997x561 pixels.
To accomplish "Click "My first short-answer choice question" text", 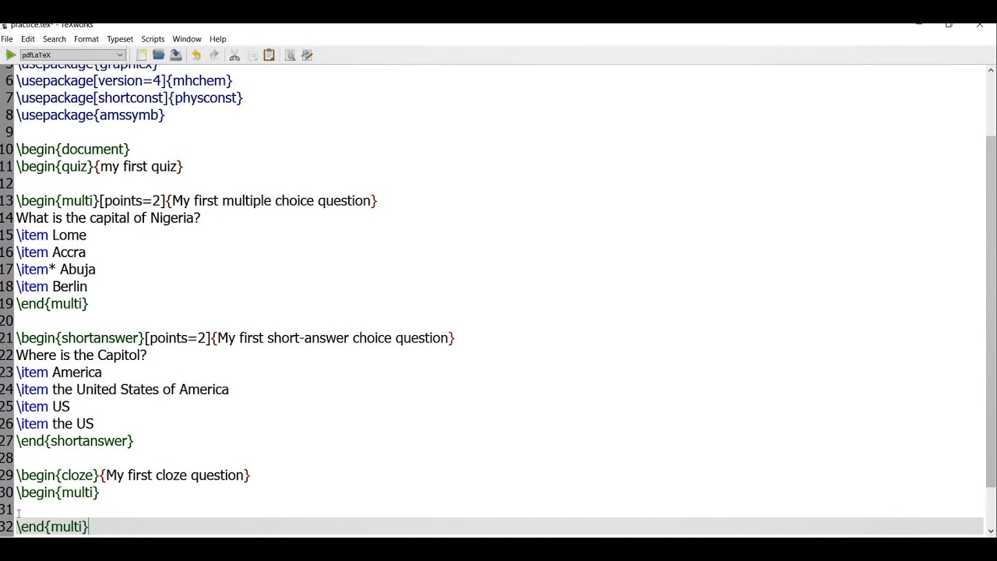I will point(333,337).
